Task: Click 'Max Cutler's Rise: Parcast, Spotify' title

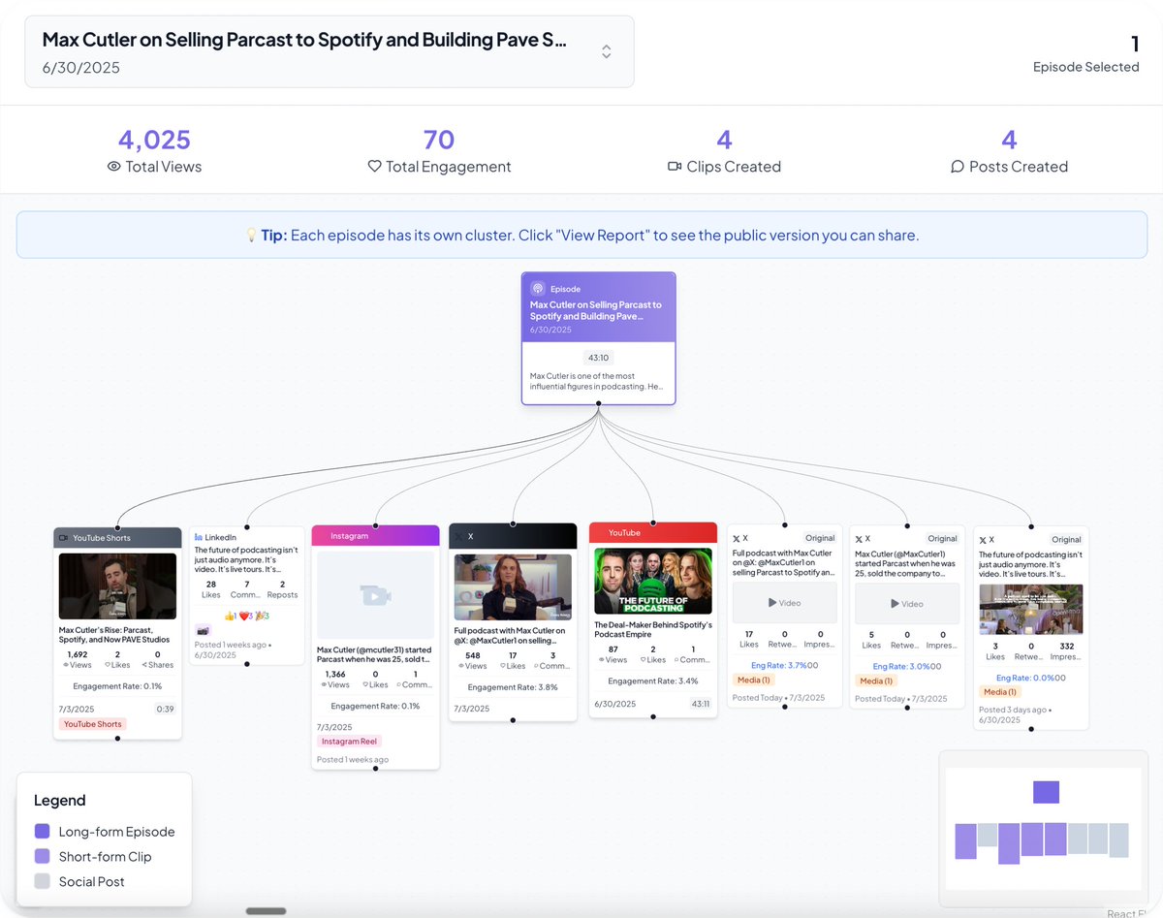Action: click(x=114, y=635)
